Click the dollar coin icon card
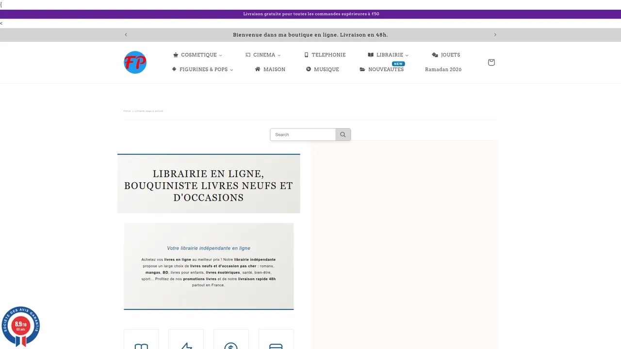621x349 pixels. (x=231, y=339)
